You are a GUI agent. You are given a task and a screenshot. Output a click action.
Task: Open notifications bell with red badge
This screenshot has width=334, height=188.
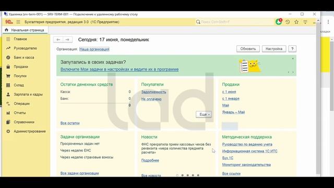[x=279, y=22]
